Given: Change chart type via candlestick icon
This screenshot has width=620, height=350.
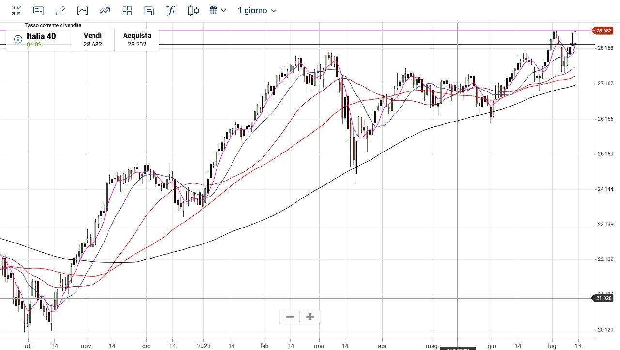Looking at the screenshot, I should (x=193, y=11).
